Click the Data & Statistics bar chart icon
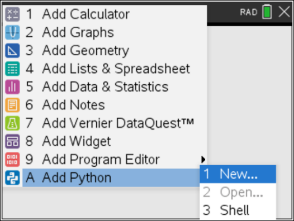 pyautogui.click(x=12, y=87)
